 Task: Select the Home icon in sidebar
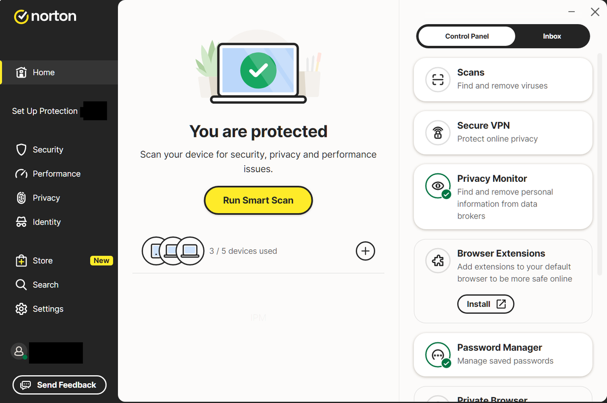pos(21,73)
